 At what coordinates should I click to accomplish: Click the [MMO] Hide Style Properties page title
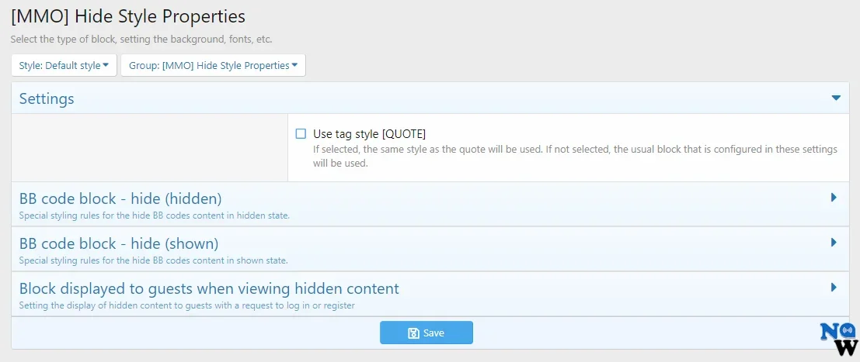pyautogui.click(x=128, y=16)
